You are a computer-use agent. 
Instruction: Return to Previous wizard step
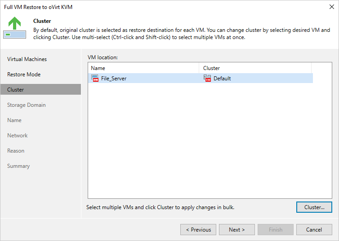(198, 230)
